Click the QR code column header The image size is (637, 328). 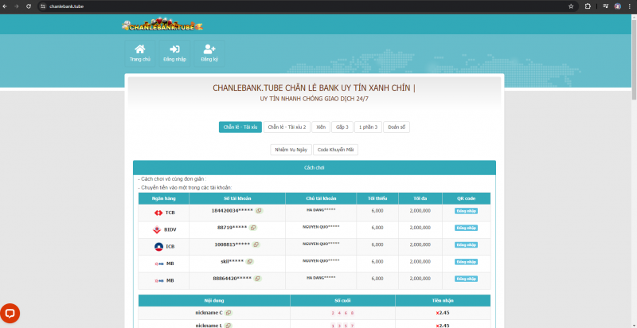pyautogui.click(x=467, y=198)
